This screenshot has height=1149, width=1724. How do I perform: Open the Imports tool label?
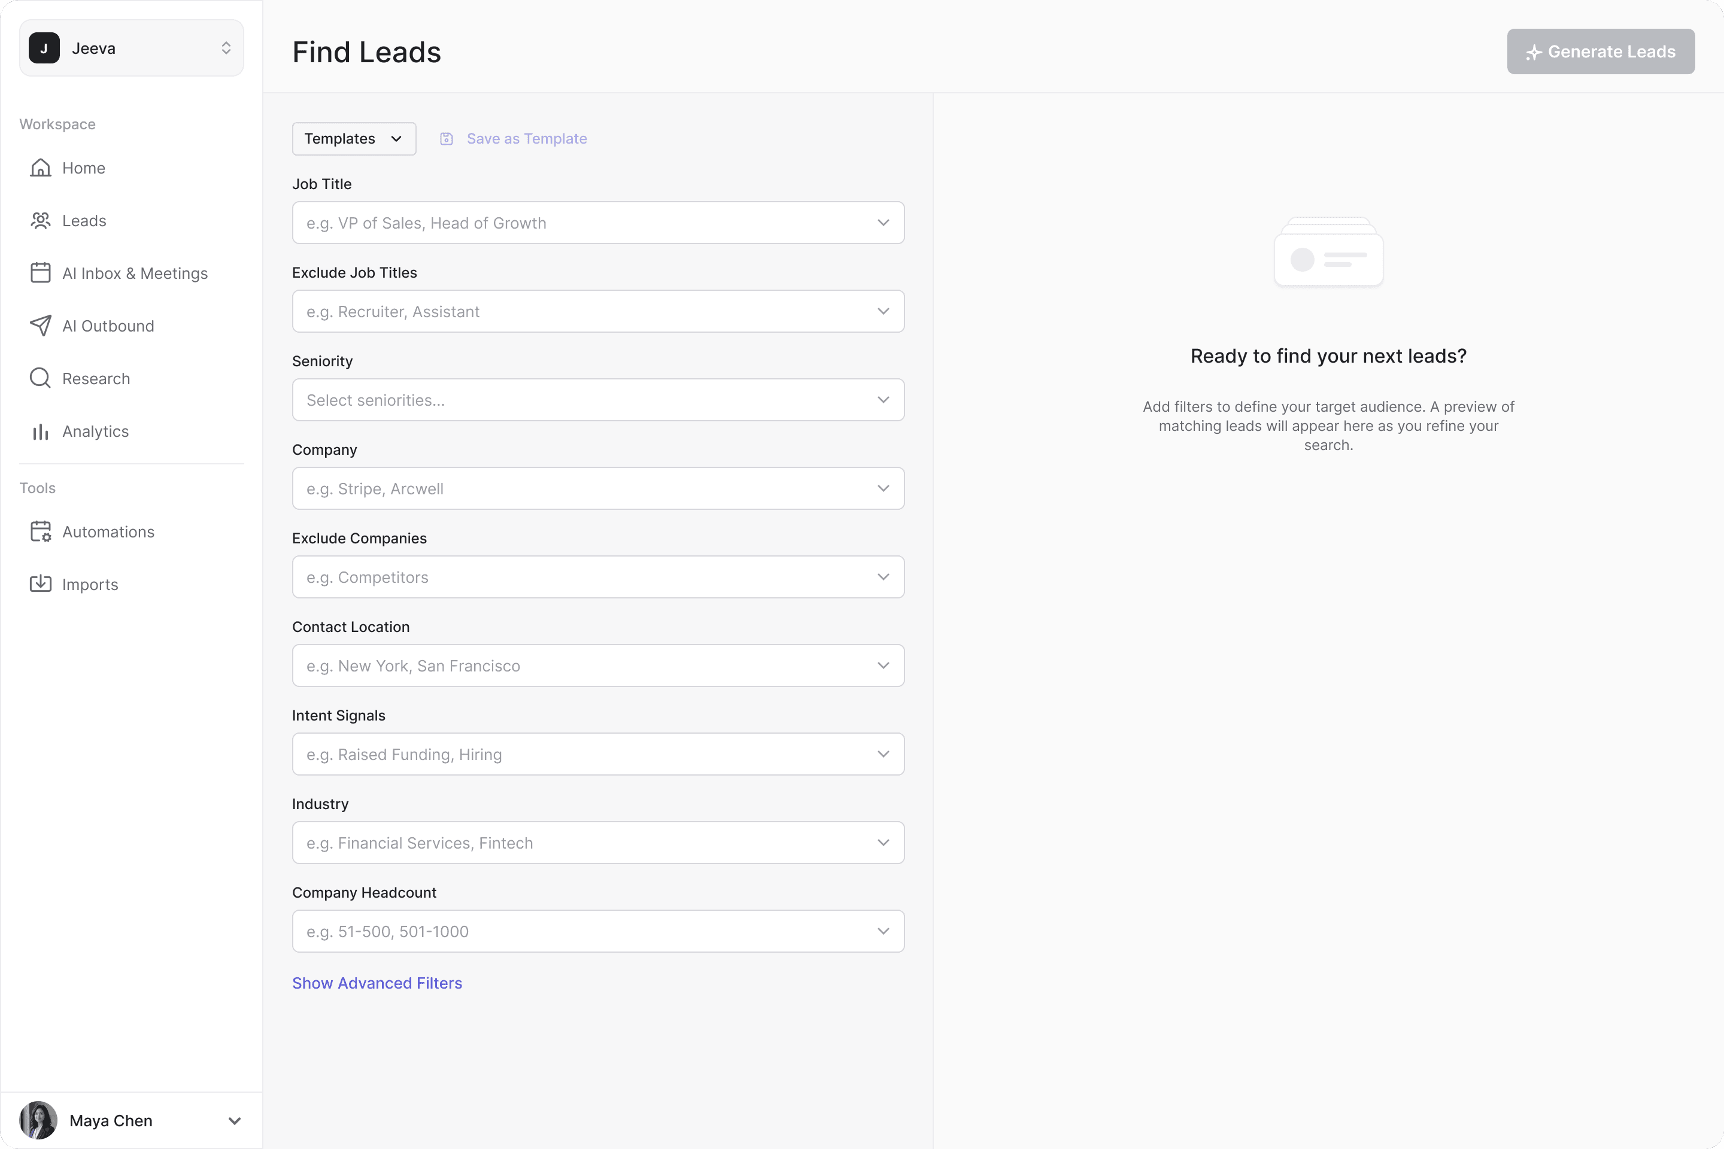tap(90, 584)
